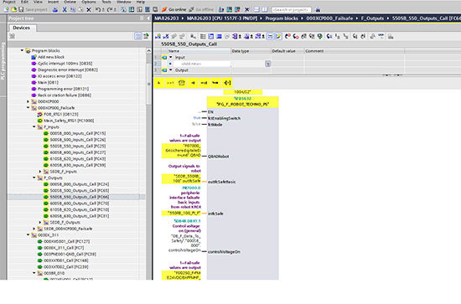Insert AND instruction from favorites bar

coord(158,83)
